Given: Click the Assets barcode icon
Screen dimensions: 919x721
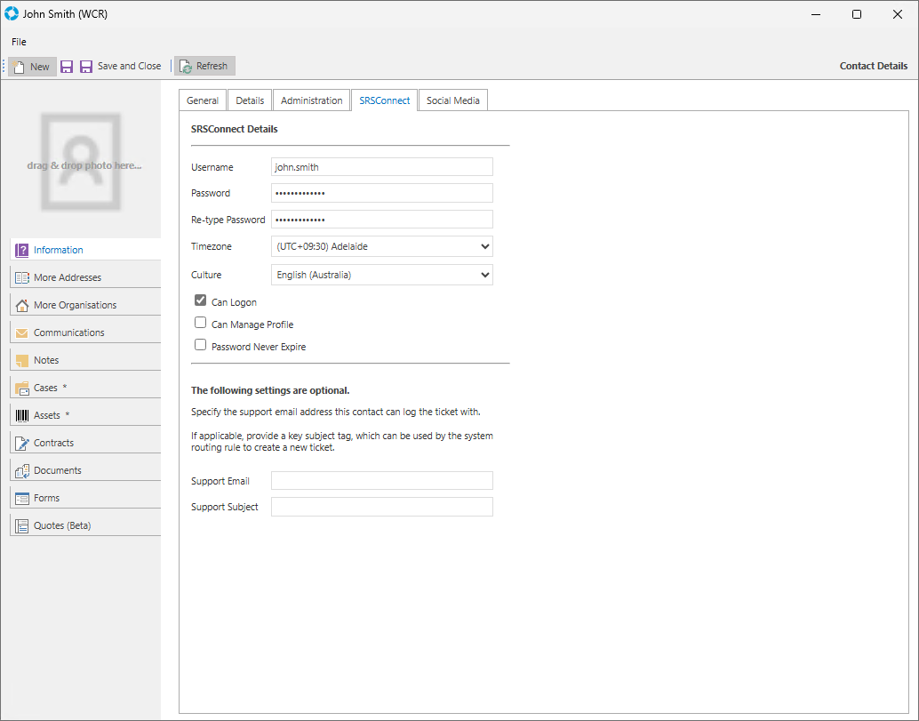Looking at the screenshot, I should coord(22,415).
